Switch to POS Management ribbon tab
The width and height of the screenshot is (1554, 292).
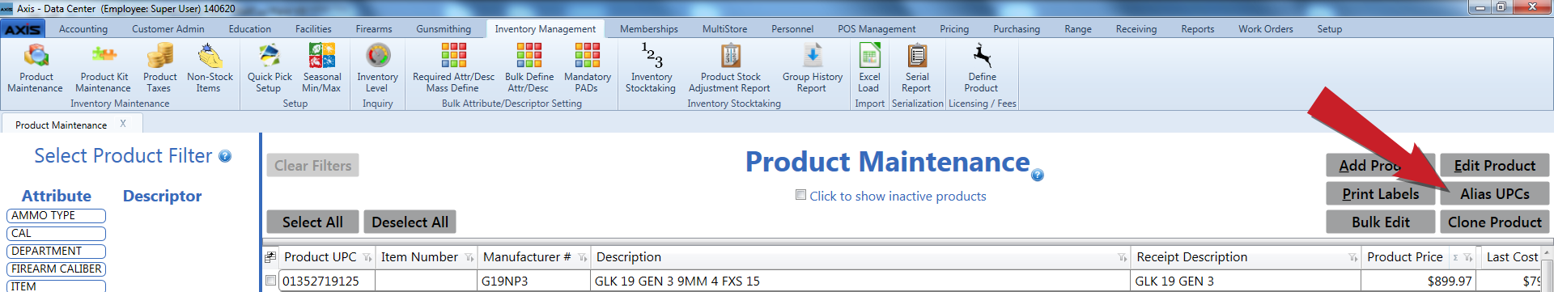point(877,29)
